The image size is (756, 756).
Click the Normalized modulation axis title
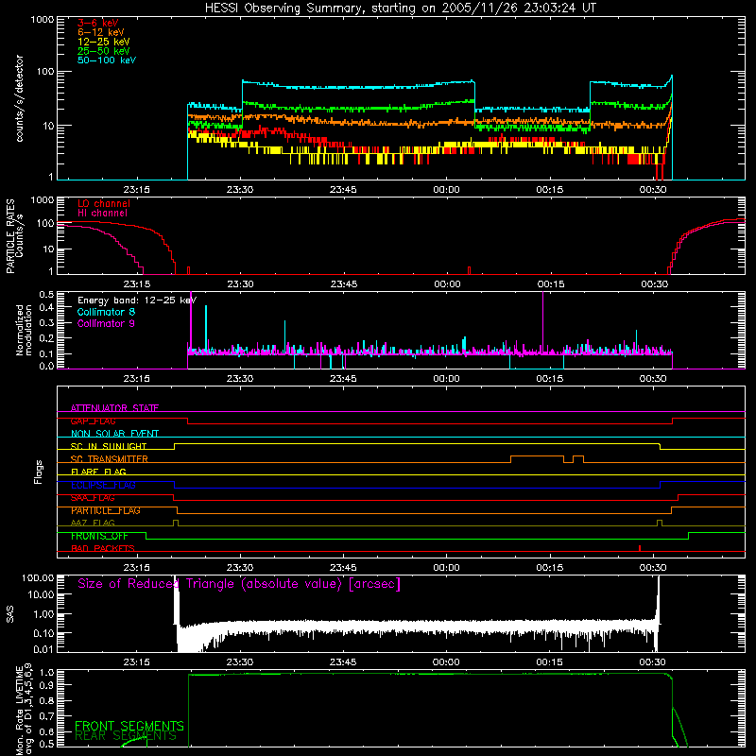pyautogui.click(x=24, y=330)
